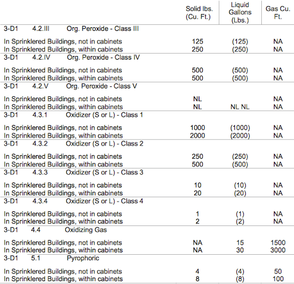Click section number 4.4
This screenshot has width=294, height=284.
point(36,230)
